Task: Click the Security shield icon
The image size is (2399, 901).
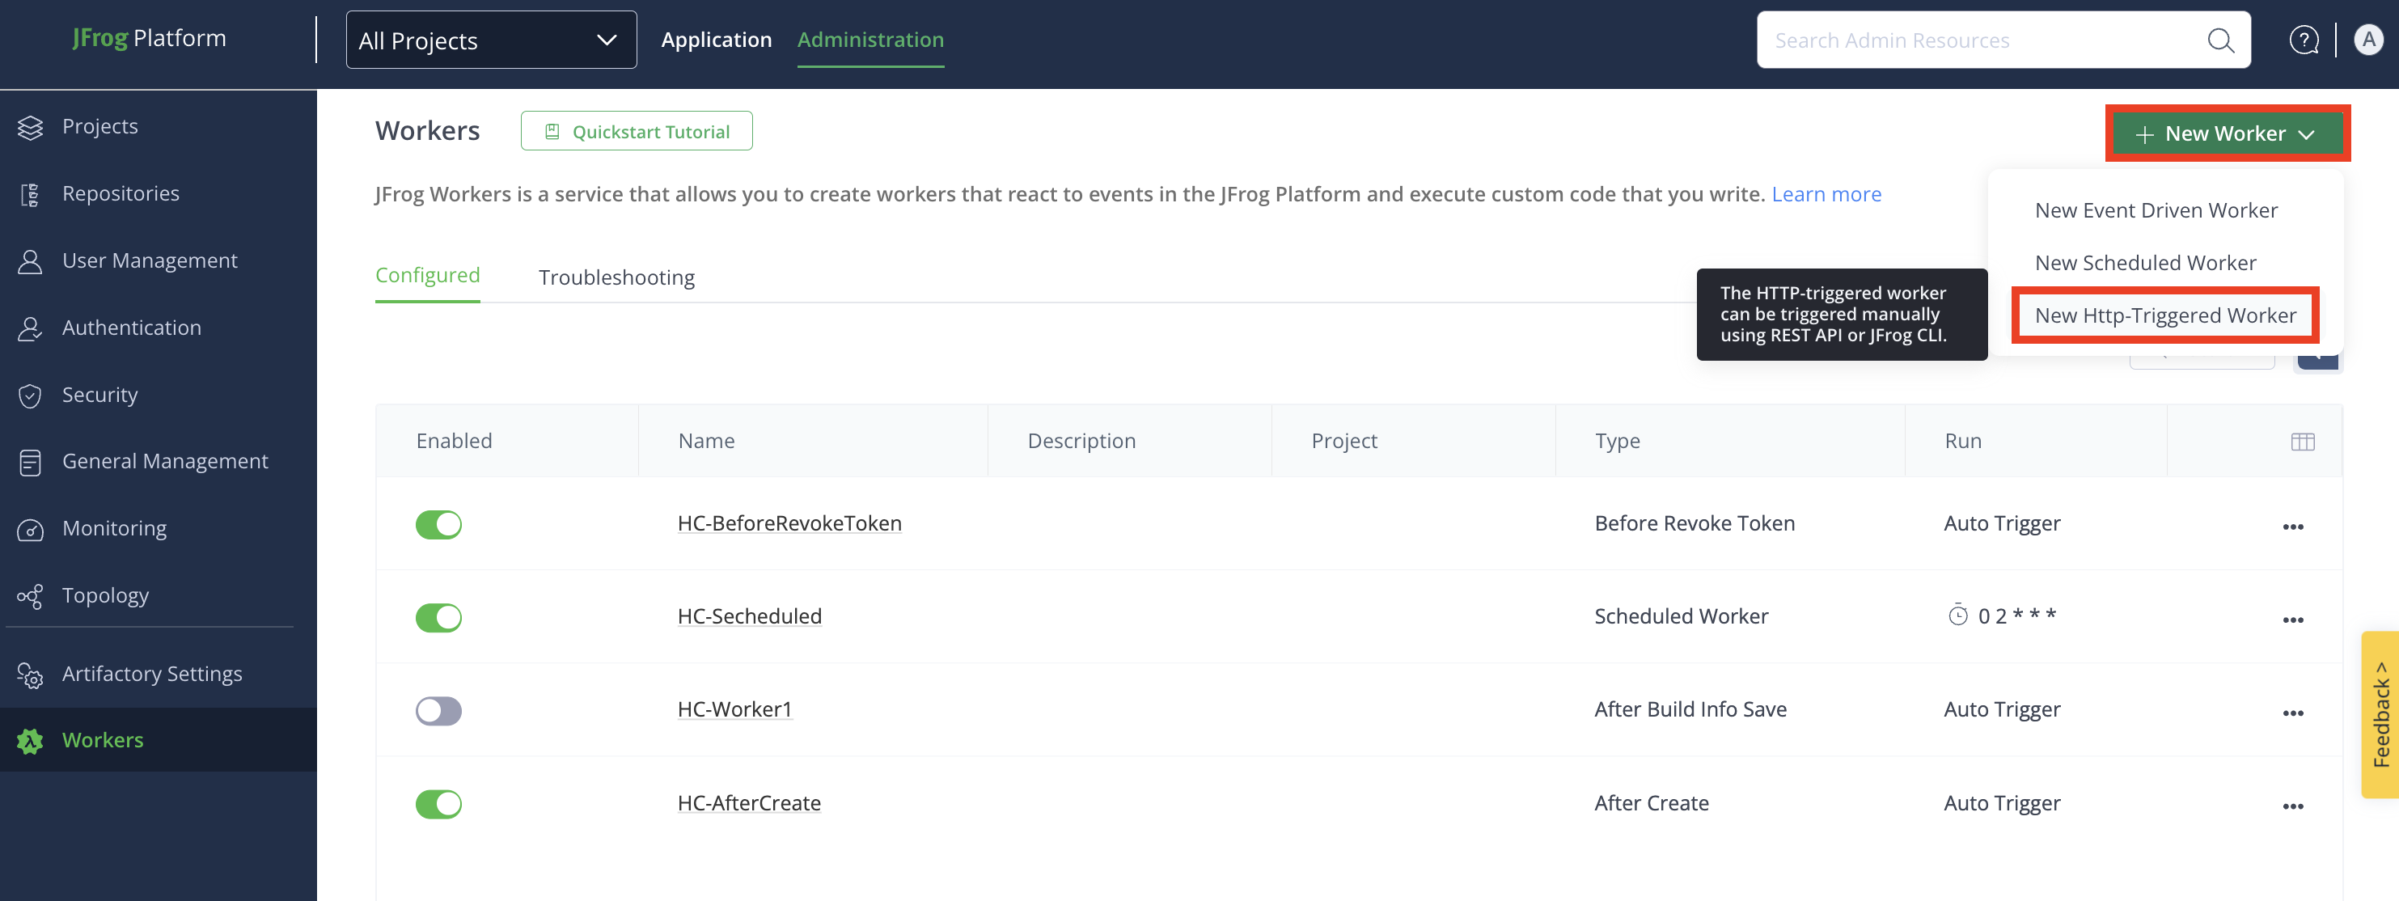Action: click(30, 395)
